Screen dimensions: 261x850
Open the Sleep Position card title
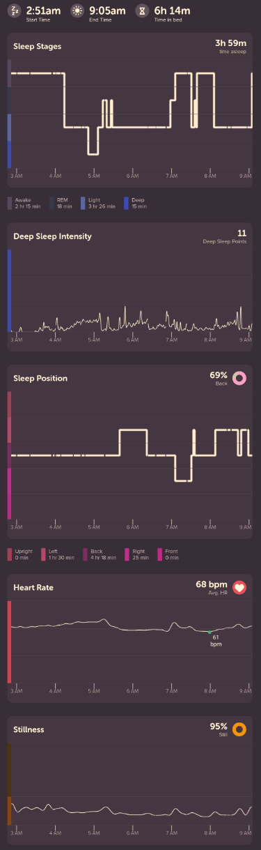pos(40,379)
